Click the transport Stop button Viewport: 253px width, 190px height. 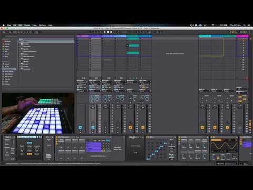108,32
